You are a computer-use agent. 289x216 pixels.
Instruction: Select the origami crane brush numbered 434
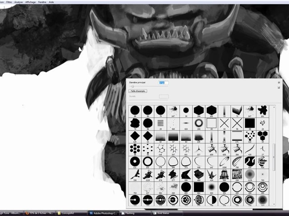tap(211, 175)
